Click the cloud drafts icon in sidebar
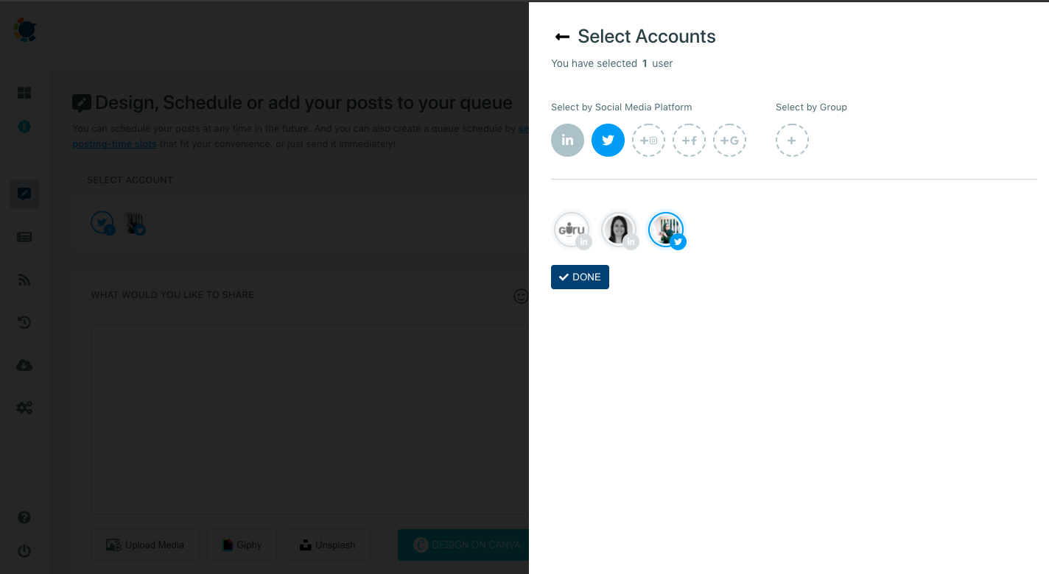 (x=24, y=365)
